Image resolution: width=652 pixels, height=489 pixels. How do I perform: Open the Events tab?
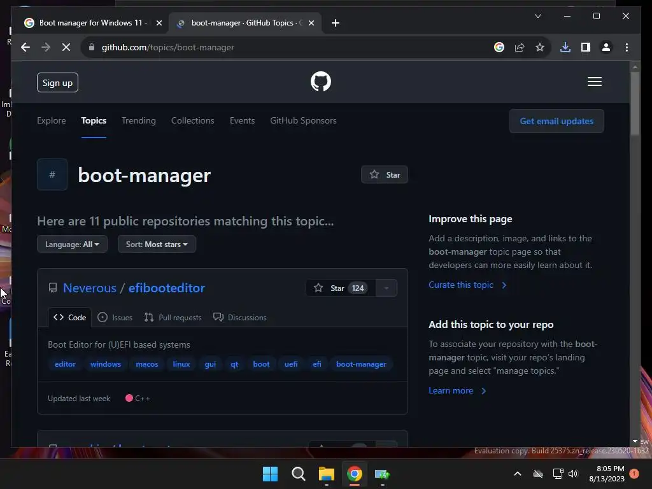242,120
